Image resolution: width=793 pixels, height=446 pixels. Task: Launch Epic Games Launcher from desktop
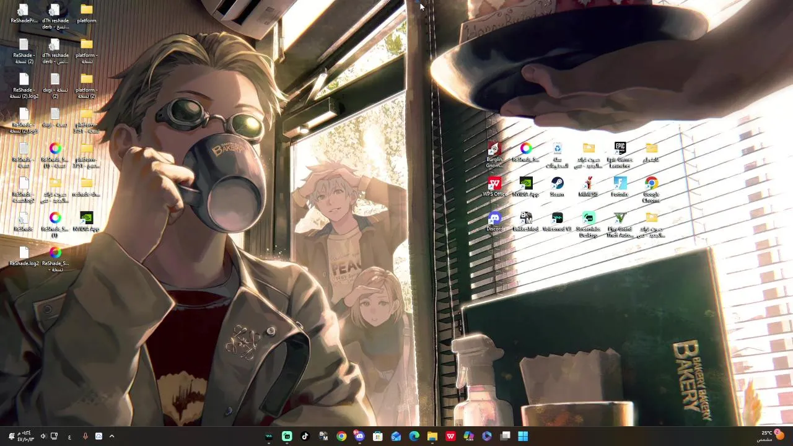tap(620, 155)
